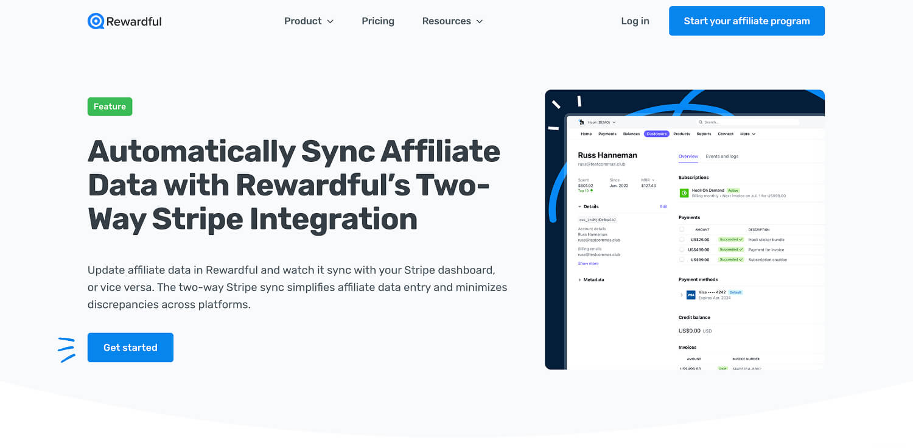Select the Home tab in dashboard
Screen dimensions: 913x448
tap(586, 134)
